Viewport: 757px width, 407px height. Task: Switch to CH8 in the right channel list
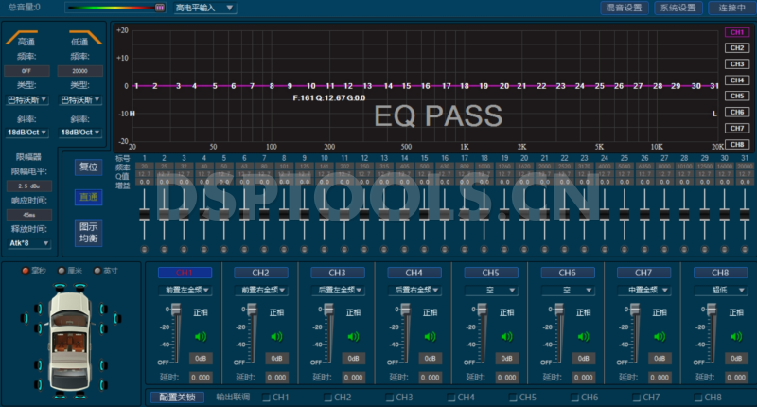point(736,144)
